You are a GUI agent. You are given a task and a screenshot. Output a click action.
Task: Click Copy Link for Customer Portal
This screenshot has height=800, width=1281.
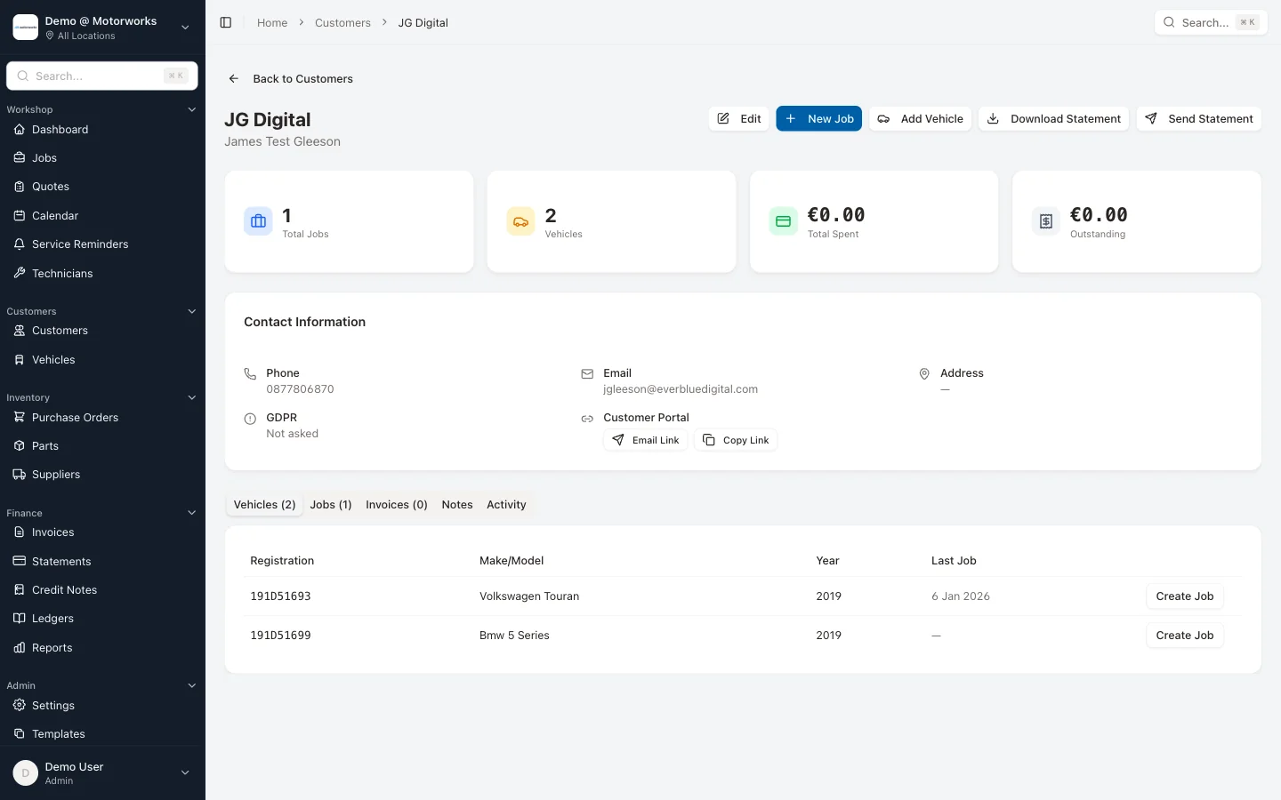736,440
